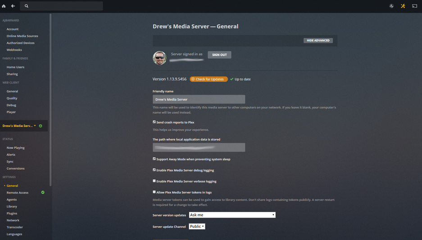Screen dimensions: 422x240
Task: Open Alerts status page
Action: point(11,155)
